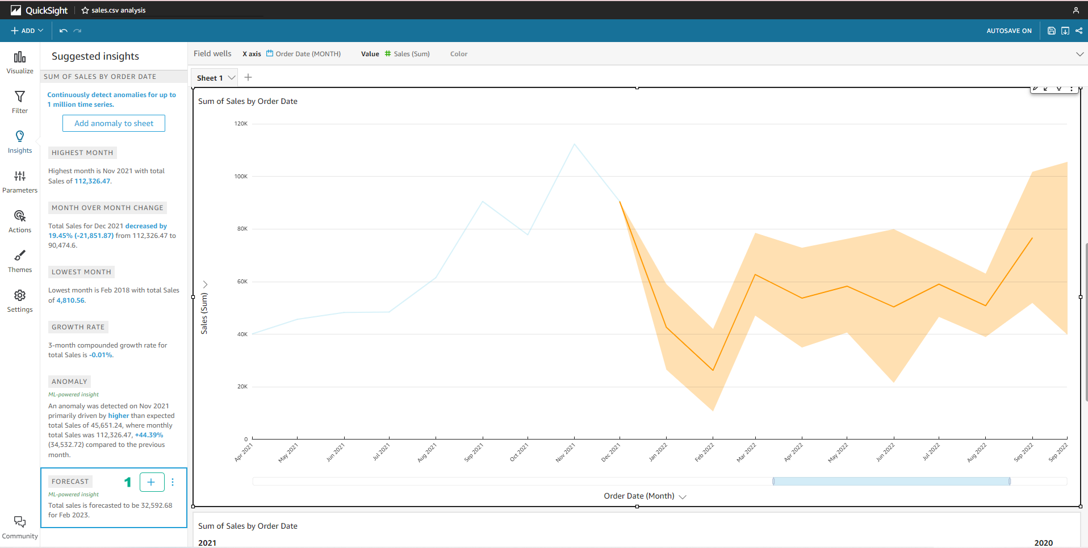The width and height of the screenshot is (1088, 548).
Task: Open the Filter panel
Action: click(x=20, y=102)
